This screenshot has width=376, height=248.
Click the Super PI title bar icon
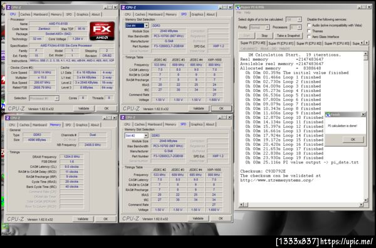tap(238, 8)
